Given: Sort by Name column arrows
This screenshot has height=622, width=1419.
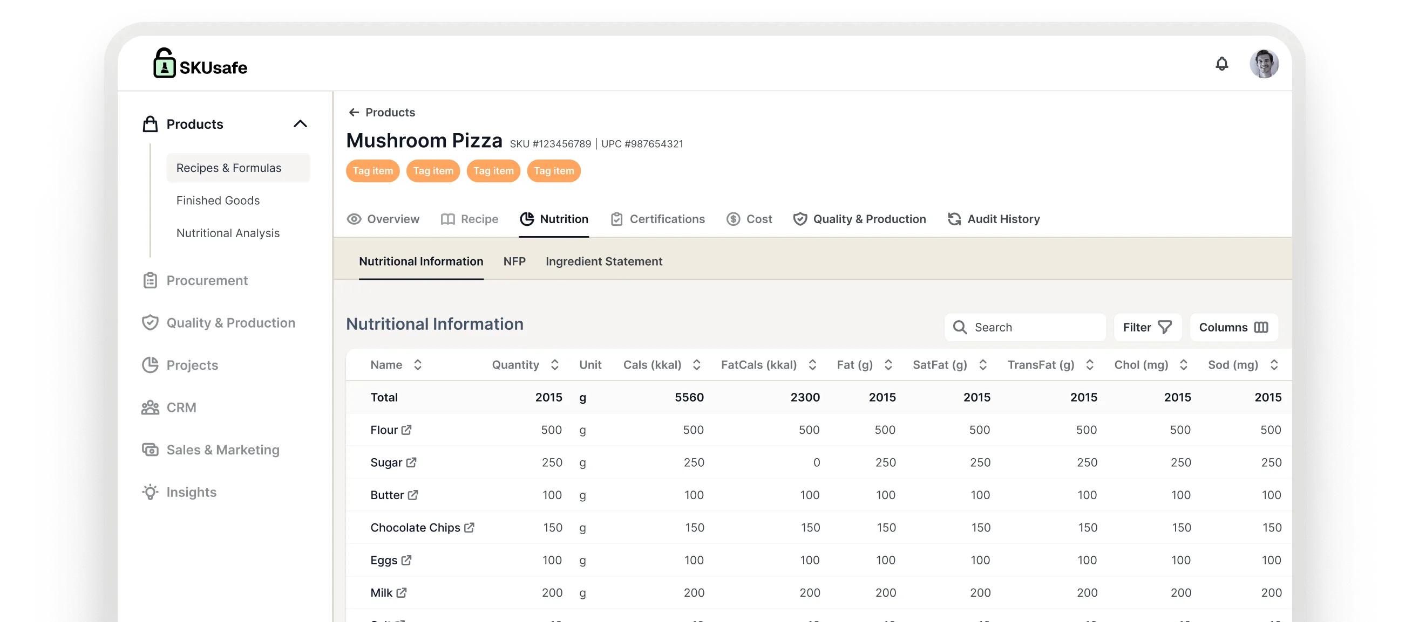Looking at the screenshot, I should pyautogui.click(x=418, y=364).
